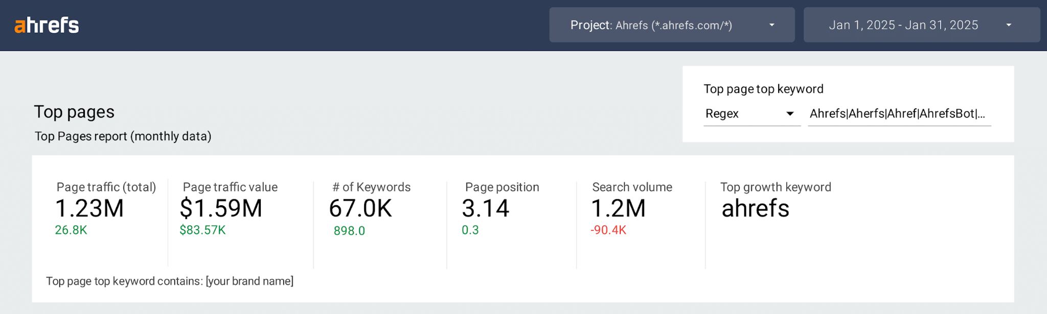
Task: Click the '# of Keywords' label
Action: tap(372, 187)
